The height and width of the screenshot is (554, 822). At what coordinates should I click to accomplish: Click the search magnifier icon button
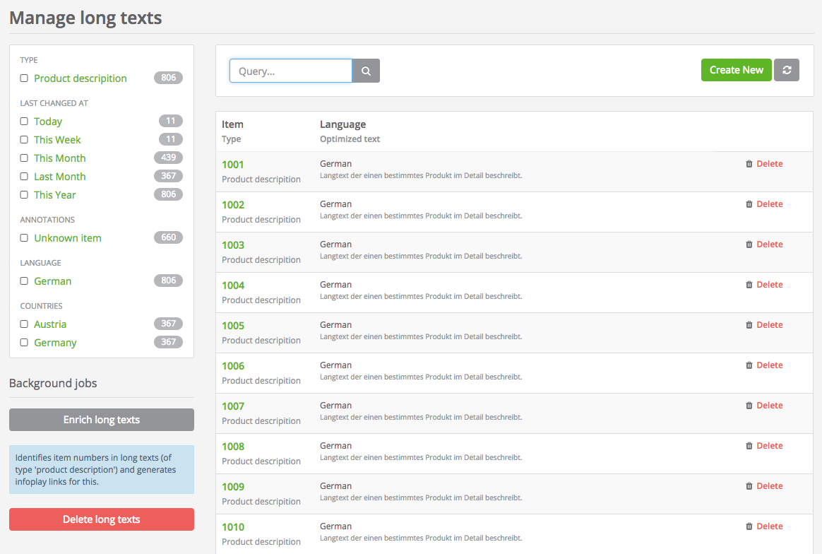[x=366, y=71]
